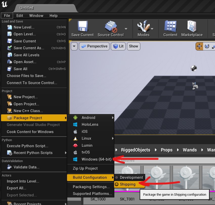Choose HoloLens packaging platform

click(91, 124)
